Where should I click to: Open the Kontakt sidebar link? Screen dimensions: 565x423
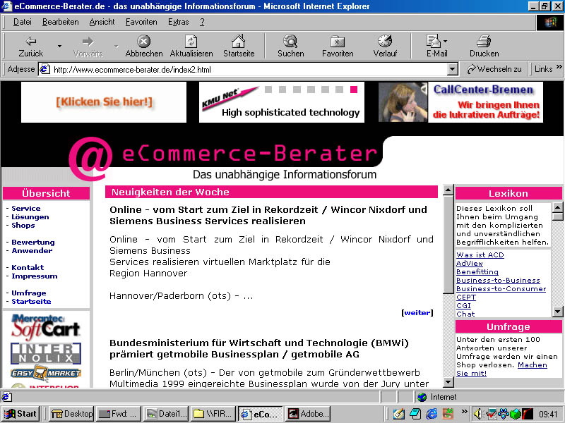tap(28, 267)
